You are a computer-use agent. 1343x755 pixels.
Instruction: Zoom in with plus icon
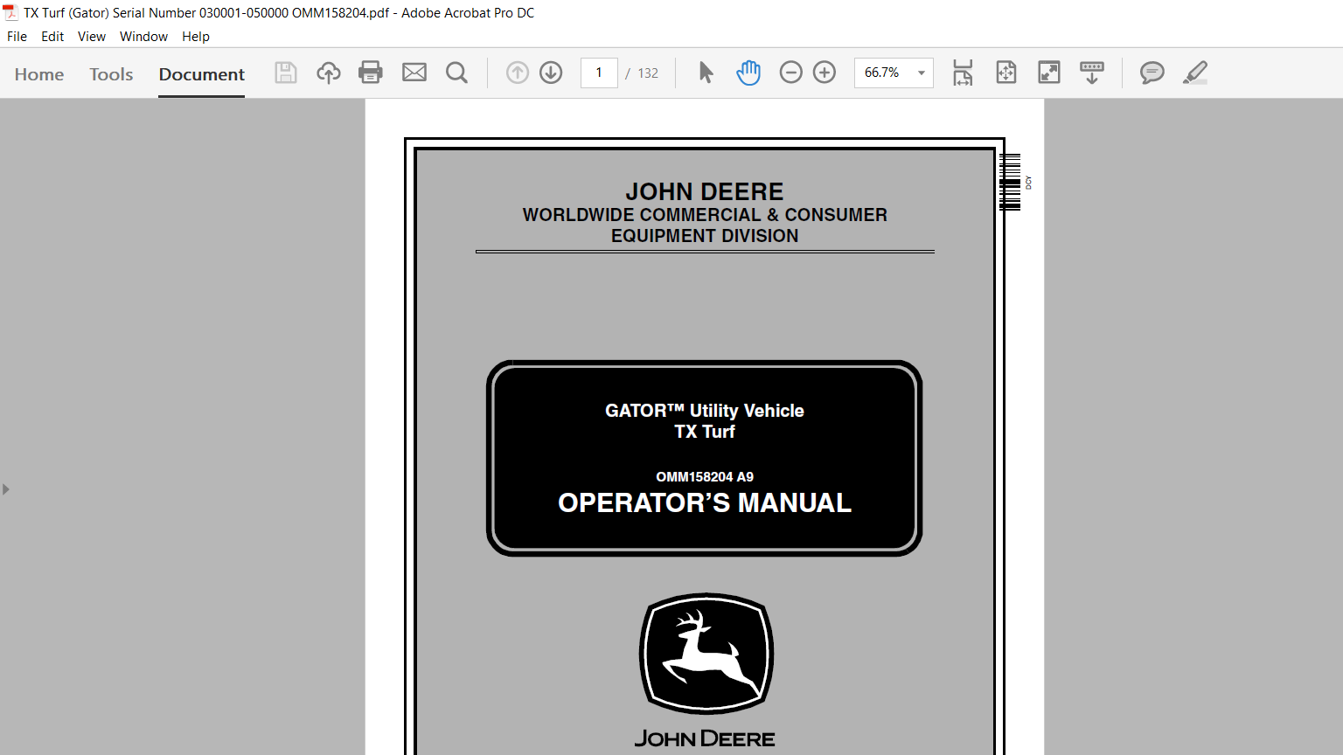[x=825, y=73]
